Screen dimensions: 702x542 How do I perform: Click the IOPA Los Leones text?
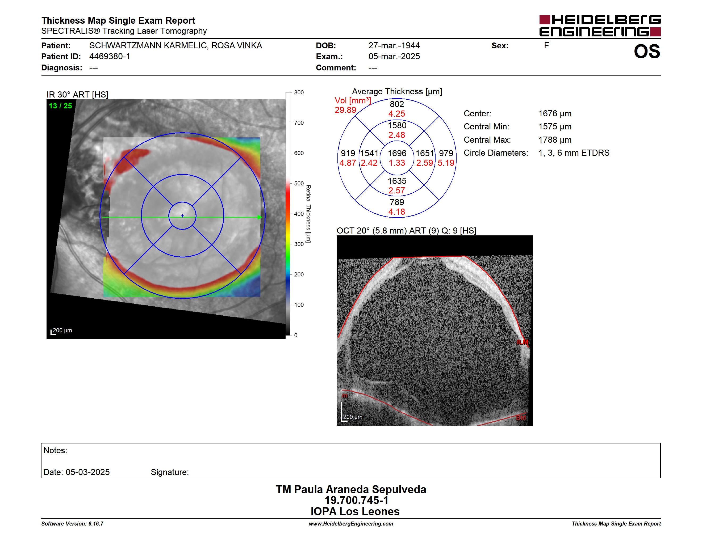(355, 511)
